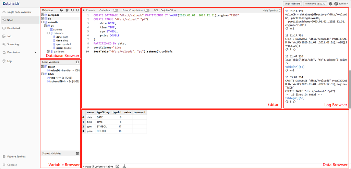Image resolution: width=351 pixels, height=169 pixels.
Task: Click the create database icon in Database panel
Action: tap(61, 10)
